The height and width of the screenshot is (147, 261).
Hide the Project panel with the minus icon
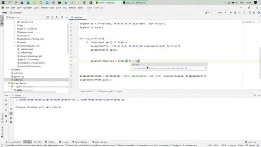click(66, 17)
